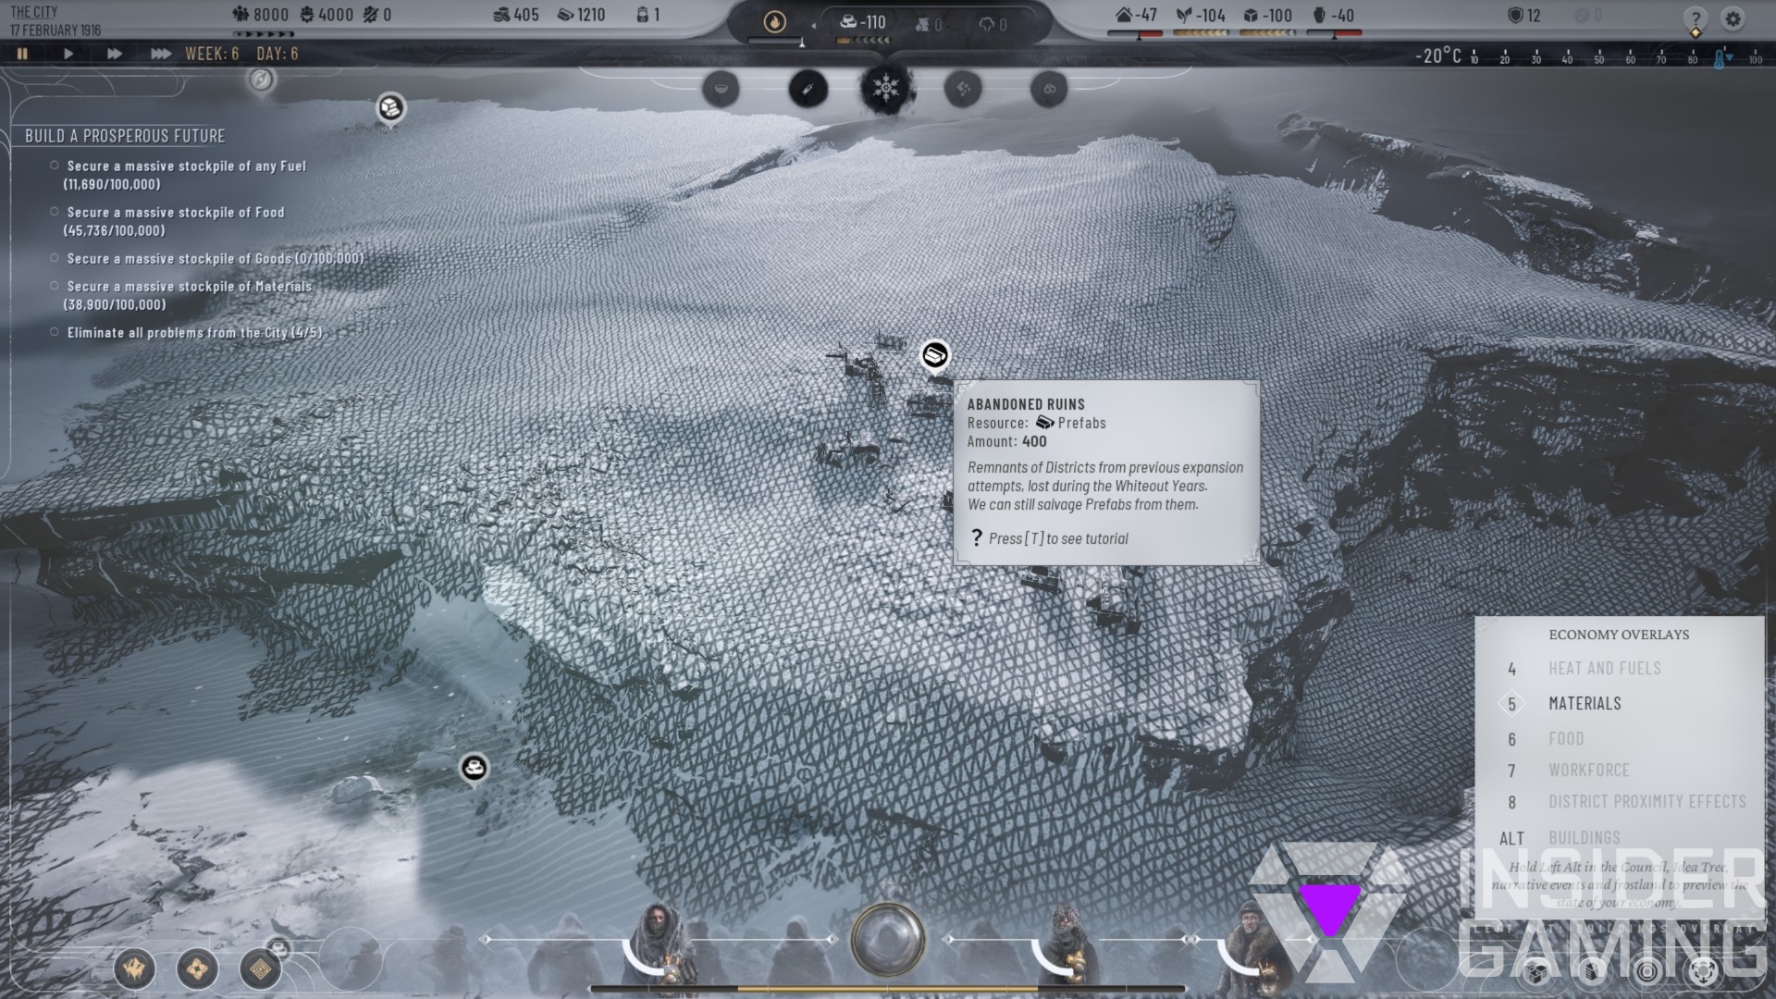1776x999 pixels.
Task: Toggle the fast-forward speed control
Action: pos(114,53)
